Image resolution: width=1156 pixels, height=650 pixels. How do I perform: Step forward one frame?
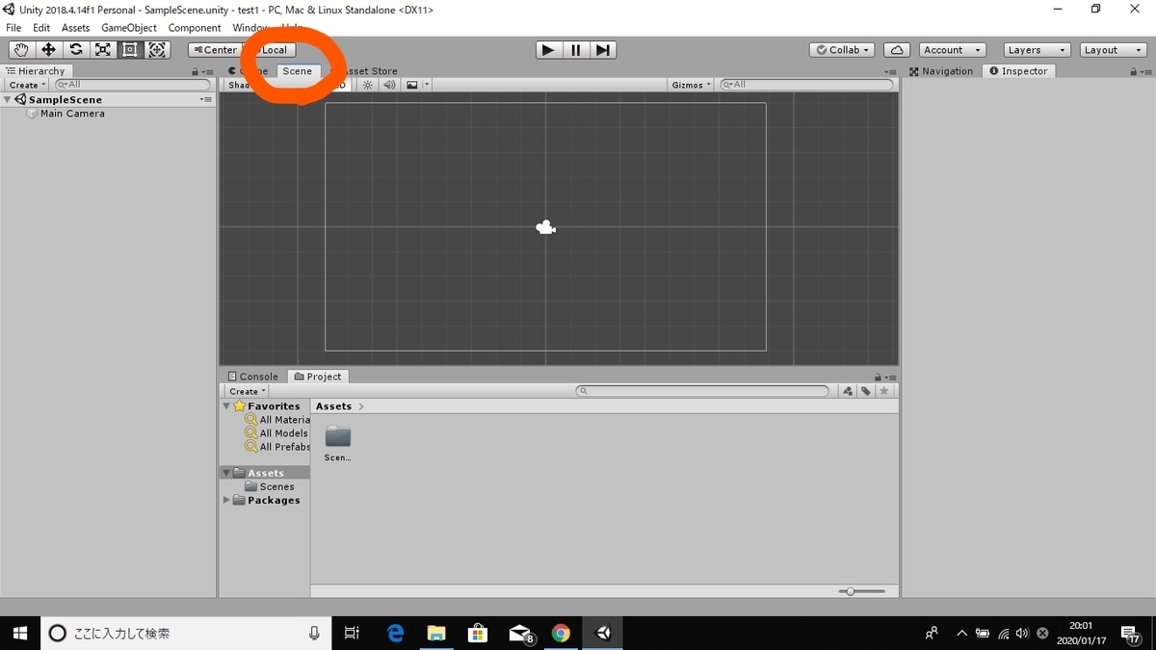point(602,50)
